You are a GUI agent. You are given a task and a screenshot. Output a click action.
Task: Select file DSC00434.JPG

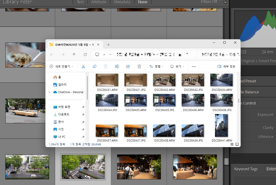(x=107, y=103)
